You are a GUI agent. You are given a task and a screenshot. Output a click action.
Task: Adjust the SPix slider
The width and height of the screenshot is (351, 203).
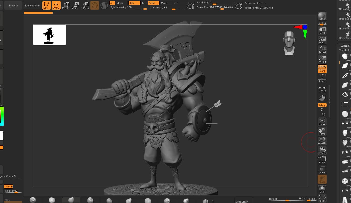click(x=322, y=23)
